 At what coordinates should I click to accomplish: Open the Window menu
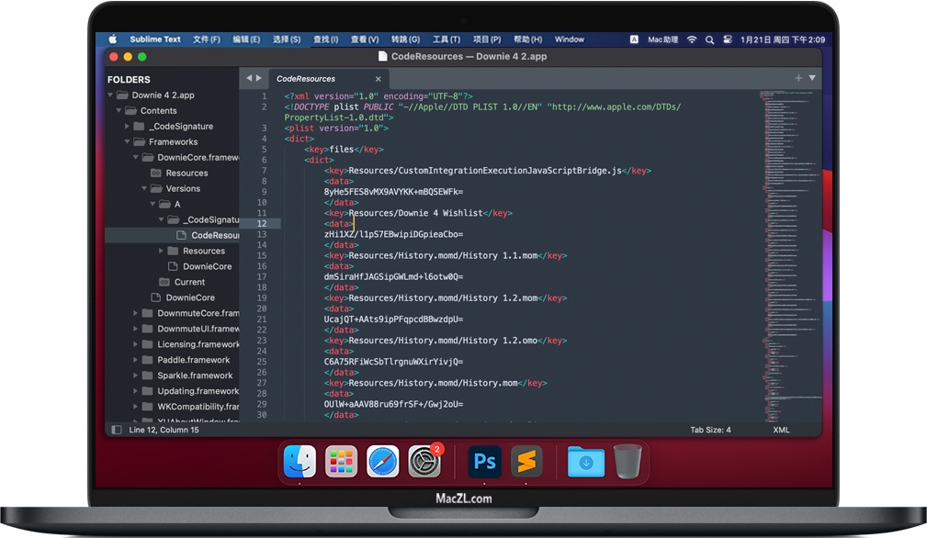tap(569, 39)
